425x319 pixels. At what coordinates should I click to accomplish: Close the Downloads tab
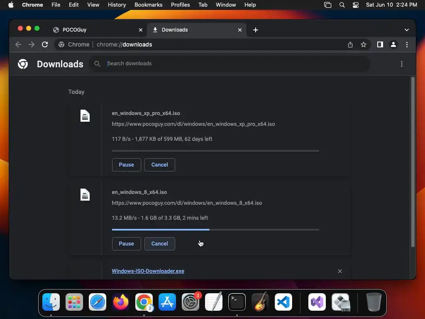[x=240, y=30]
